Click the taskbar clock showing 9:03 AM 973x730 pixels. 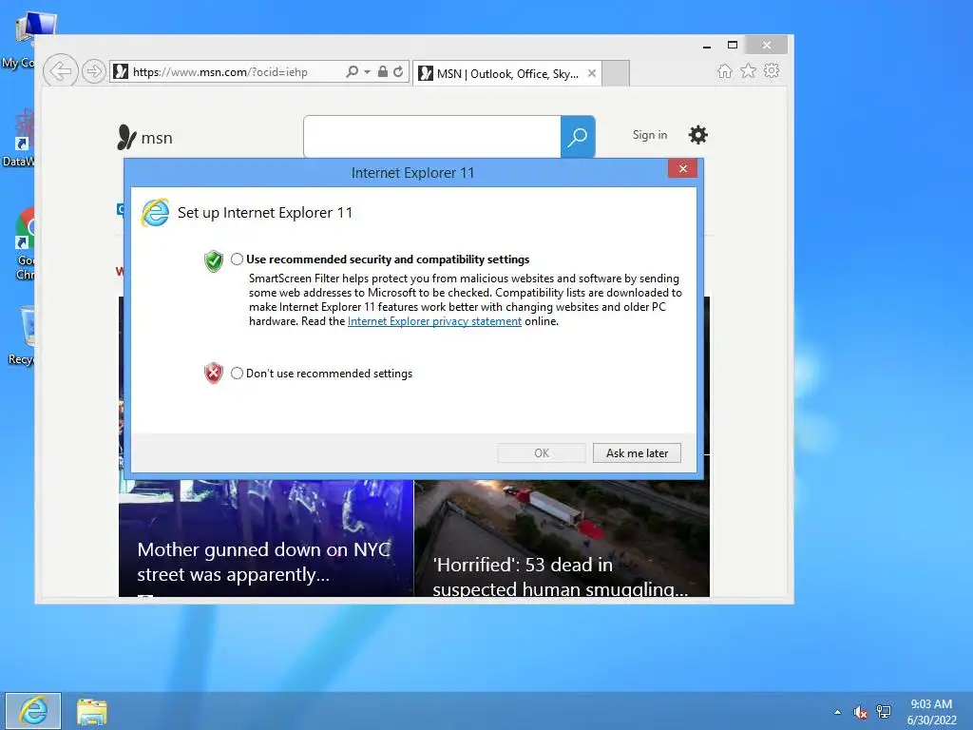pyautogui.click(x=931, y=712)
